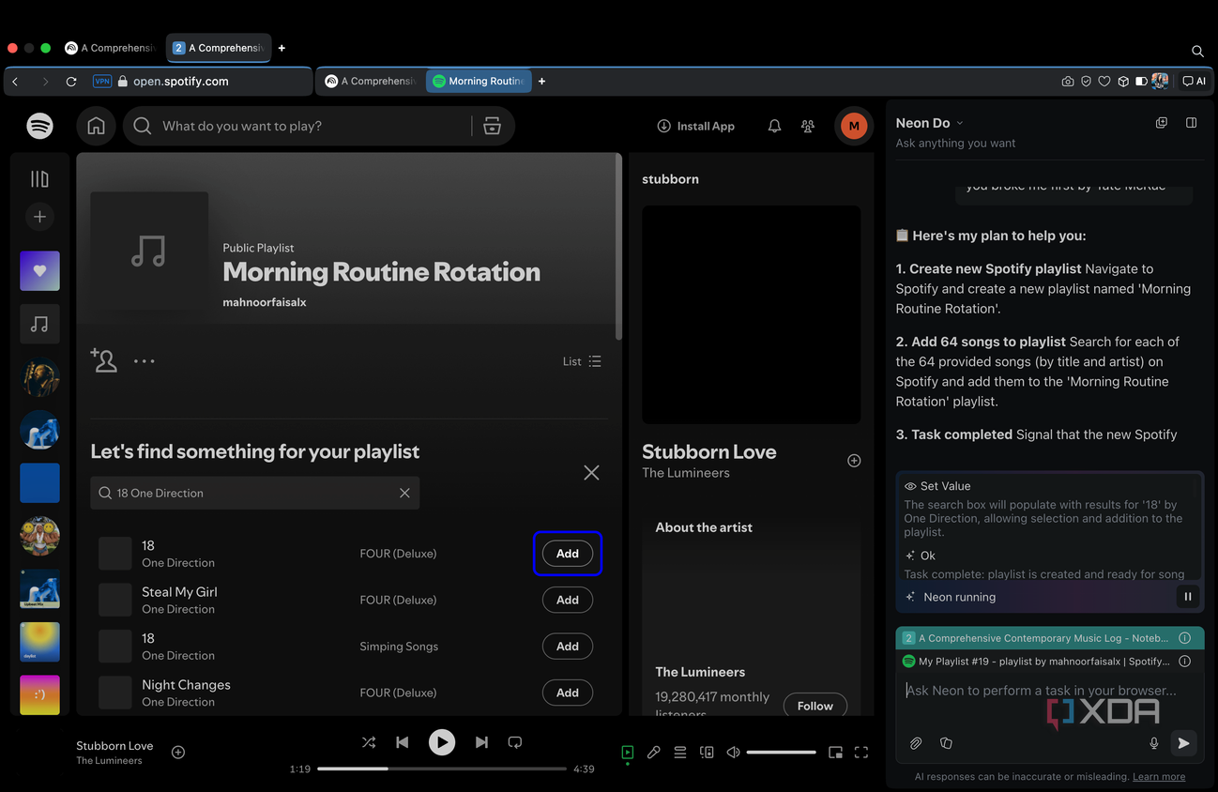Open the Learn more link
1218x792 pixels.
[x=1159, y=777]
